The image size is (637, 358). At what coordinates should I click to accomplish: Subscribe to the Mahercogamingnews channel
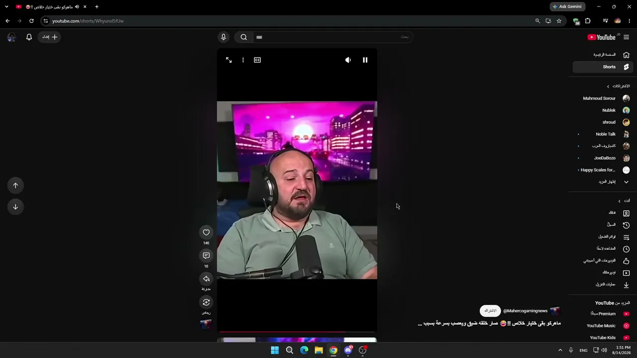click(x=490, y=311)
